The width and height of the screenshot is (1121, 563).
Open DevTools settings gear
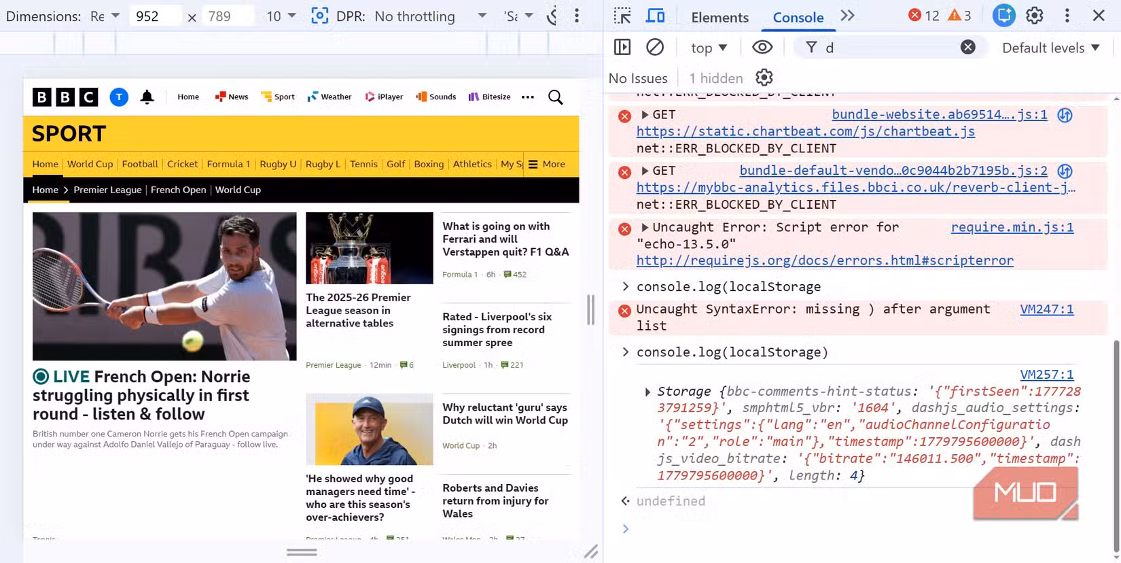point(1035,16)
